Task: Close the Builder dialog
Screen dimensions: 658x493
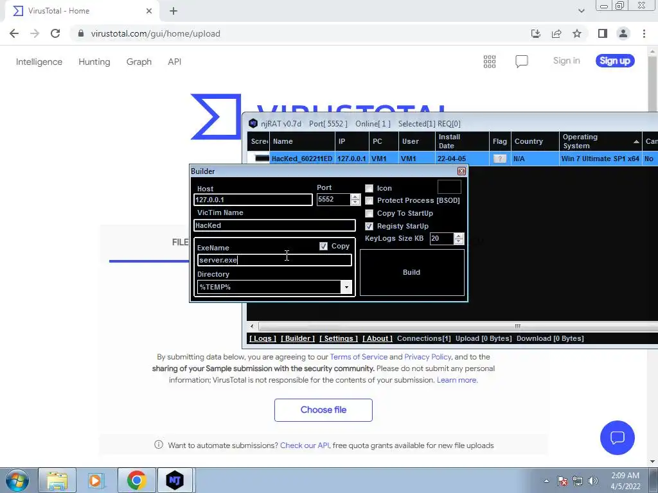Action: (x=461, y=171)
